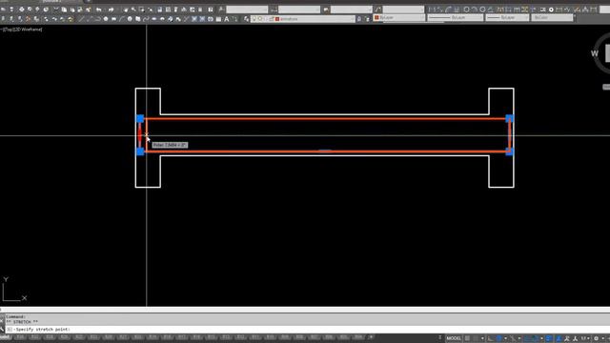Select the Line draw tool

81,19
